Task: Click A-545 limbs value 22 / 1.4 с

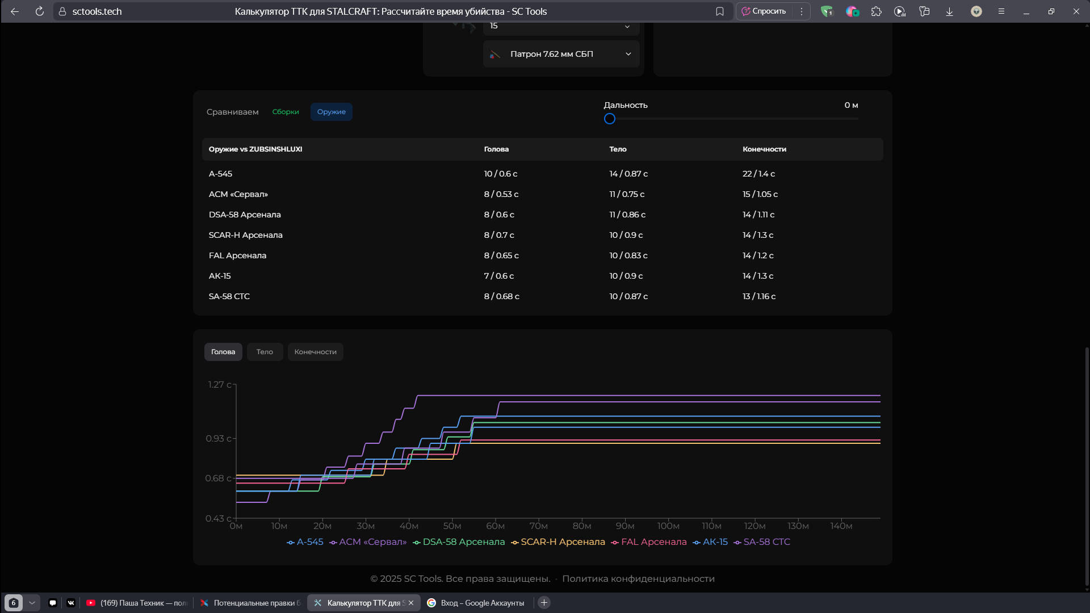Action: (x=758, y=174)
